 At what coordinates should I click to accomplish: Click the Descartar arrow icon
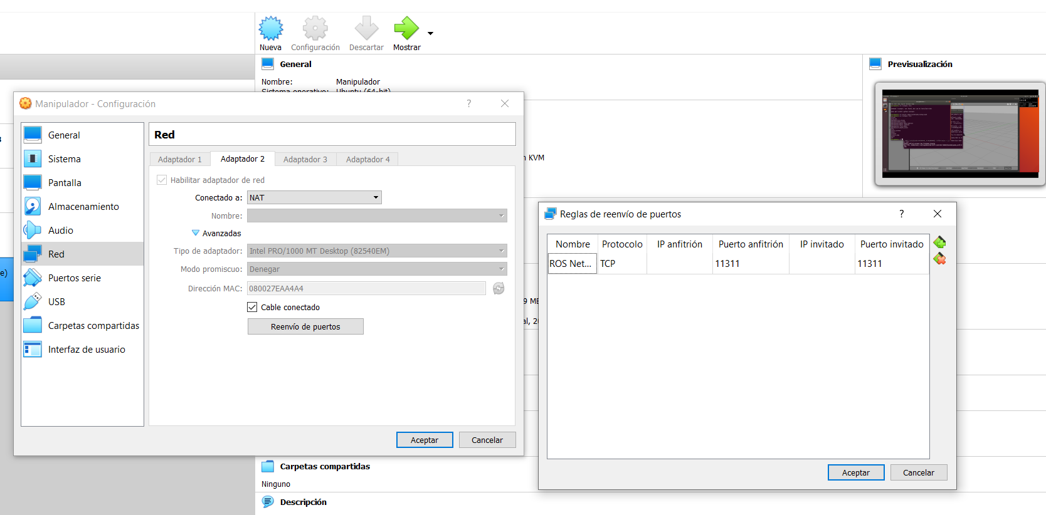pos(366,28)
